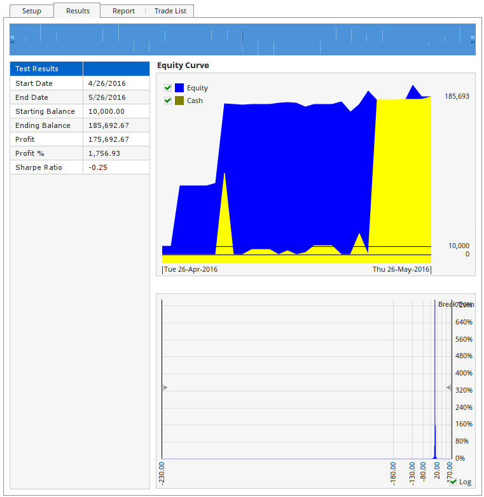Click the left arrow marker on histogram
The height and width of the screenshot is (497, 484).
pos(165,388)
